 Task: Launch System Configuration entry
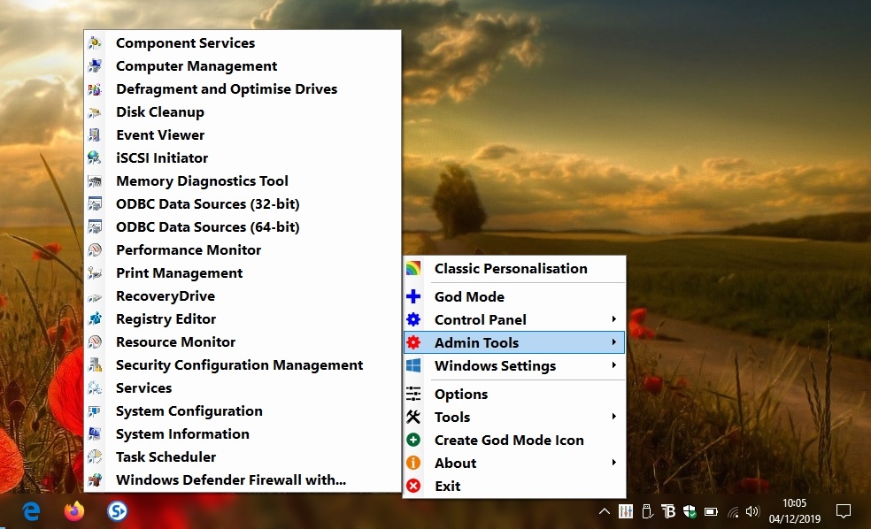tap(243, 411)
